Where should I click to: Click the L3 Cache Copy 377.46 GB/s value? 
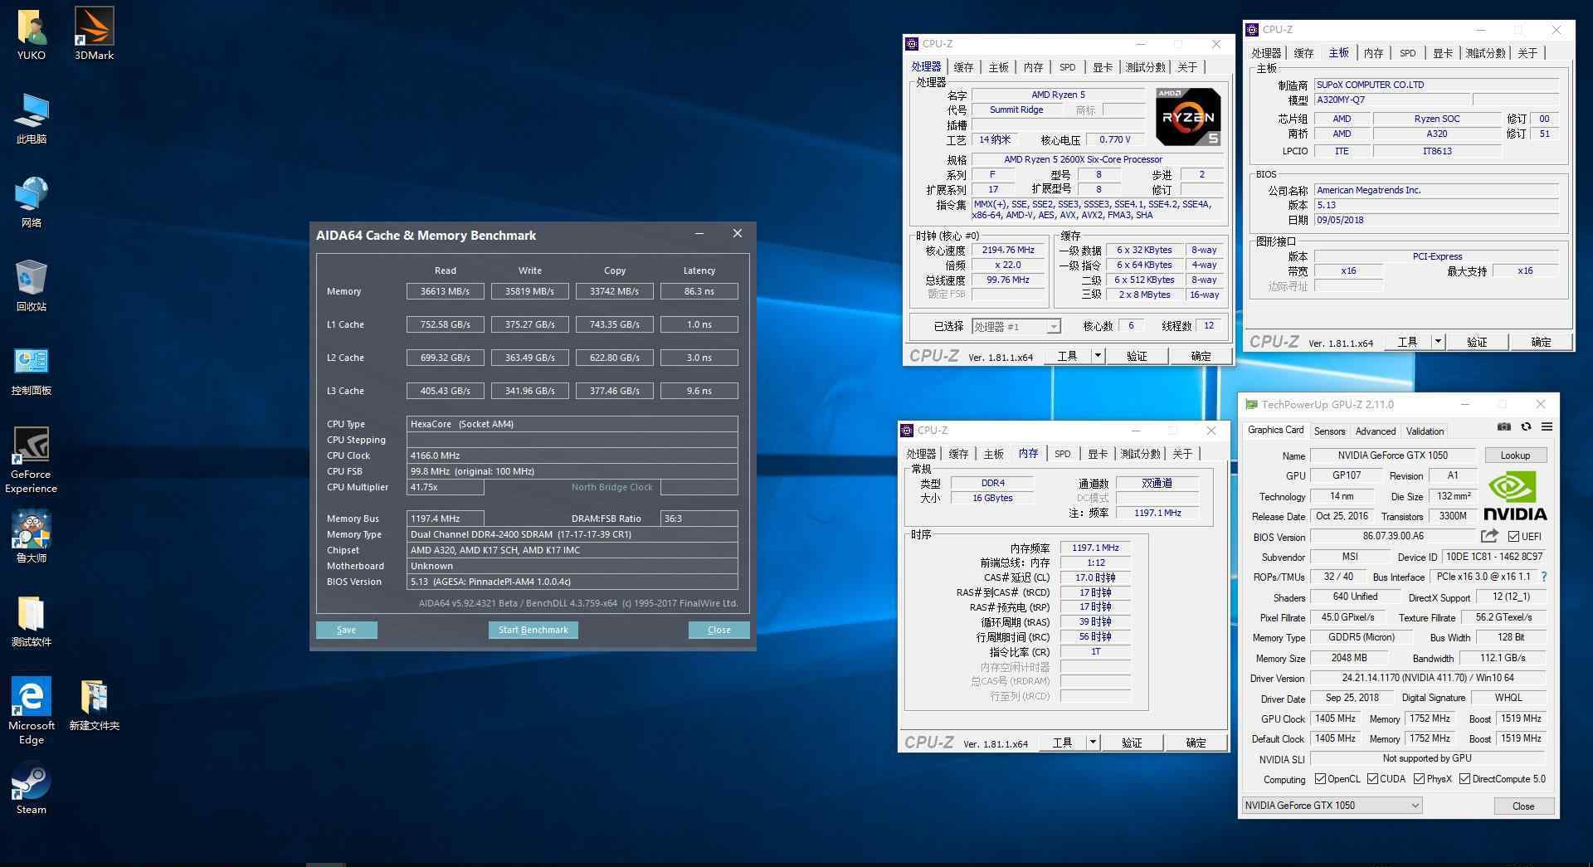[x=615, y=391]
